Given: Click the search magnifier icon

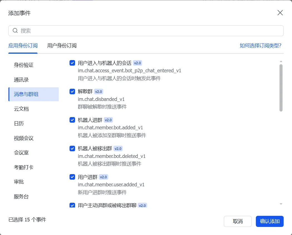Looking at the screenshot, I should (15, 31).
